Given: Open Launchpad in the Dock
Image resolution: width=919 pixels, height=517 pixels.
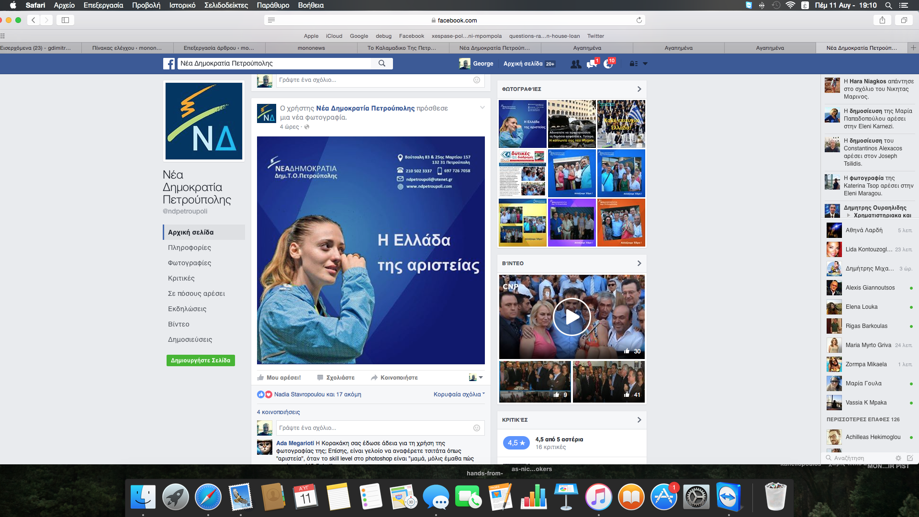Looking at the screenshot, I should click(x=176, y=497).
